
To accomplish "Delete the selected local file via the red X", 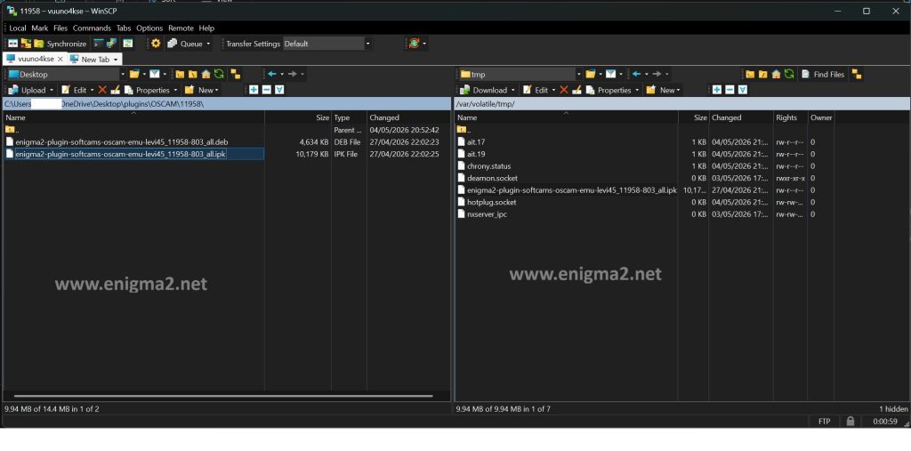I will point(102,90).
